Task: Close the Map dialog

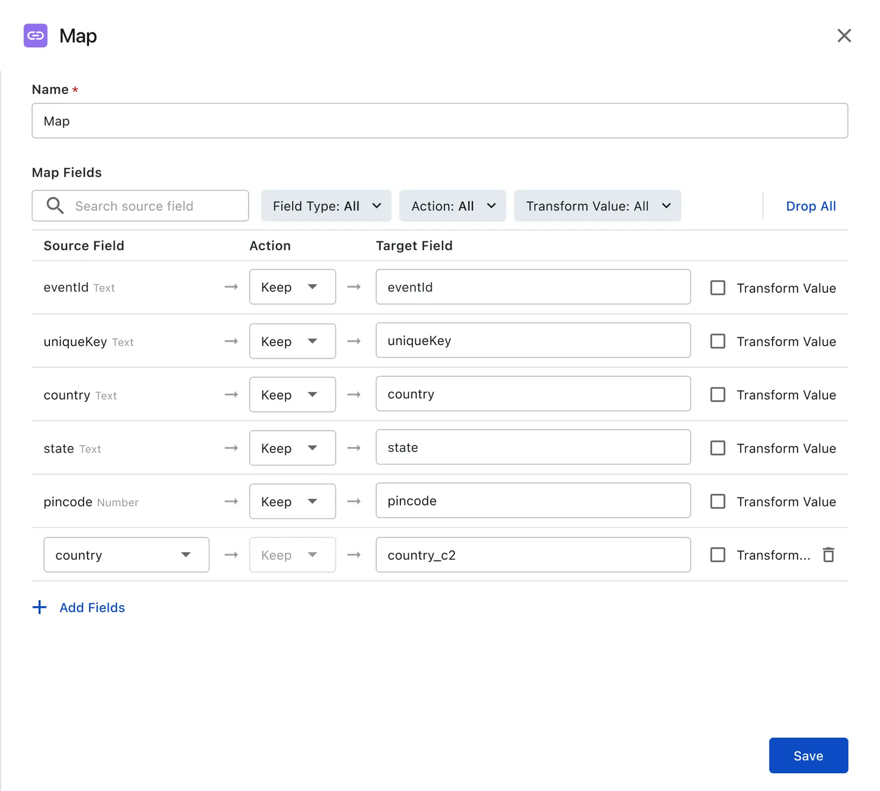Action: tap(844, 36)
